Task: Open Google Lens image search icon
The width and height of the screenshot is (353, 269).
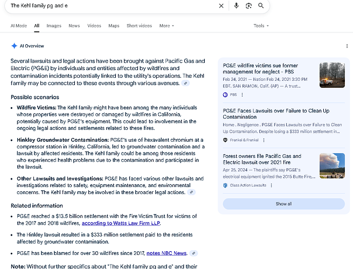Action: (248, 5)
